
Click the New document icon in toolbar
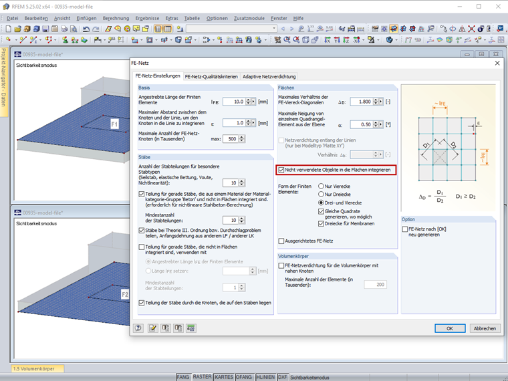pyautogui.click(x=7, y=29)
